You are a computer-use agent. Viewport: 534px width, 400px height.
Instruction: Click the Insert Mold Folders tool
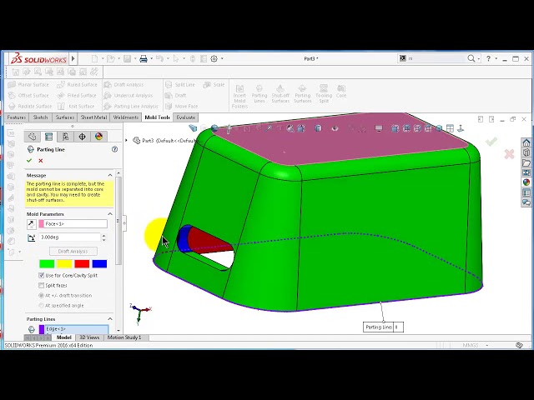(239, 97)
